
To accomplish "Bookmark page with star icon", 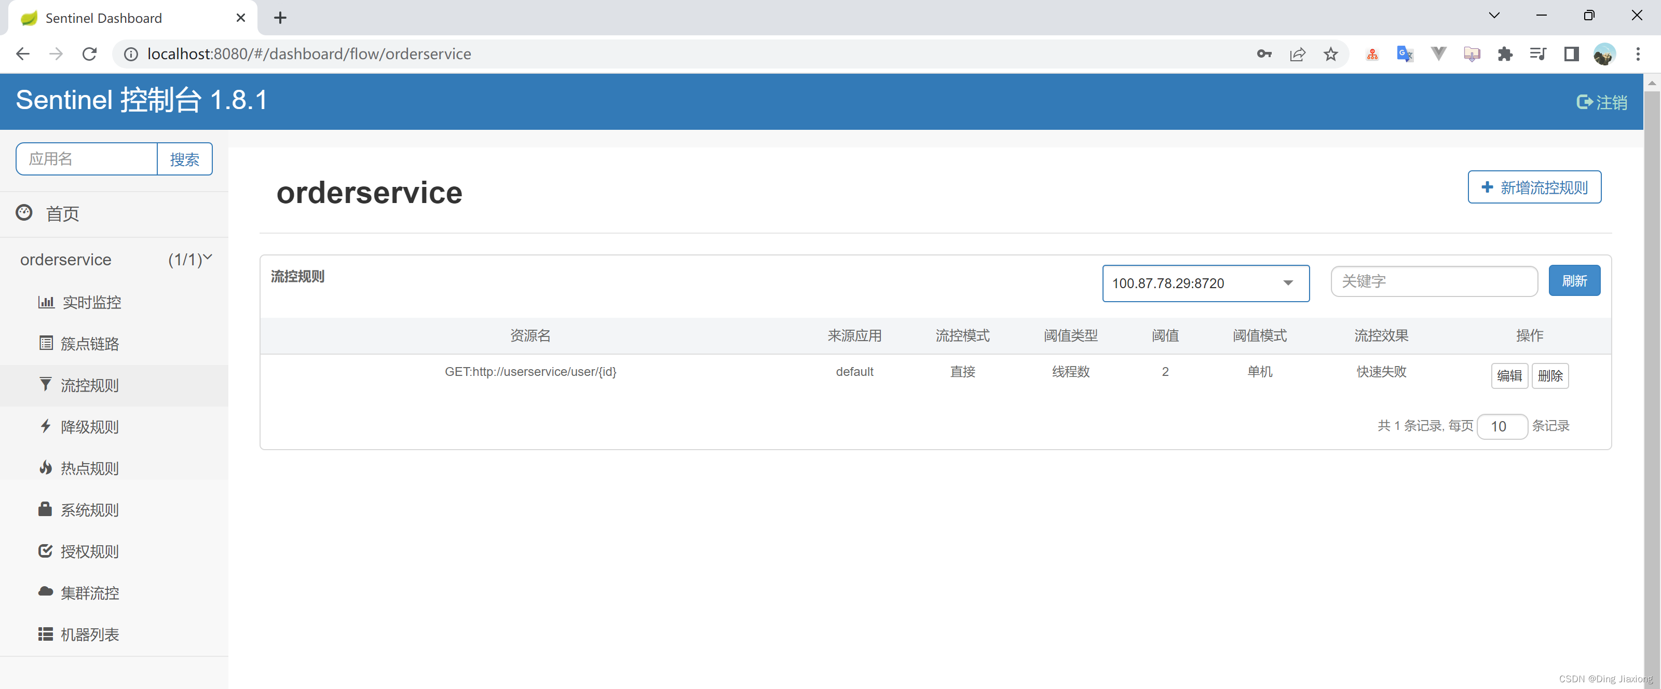I will pyautogui.click(x=1330, y=54).
